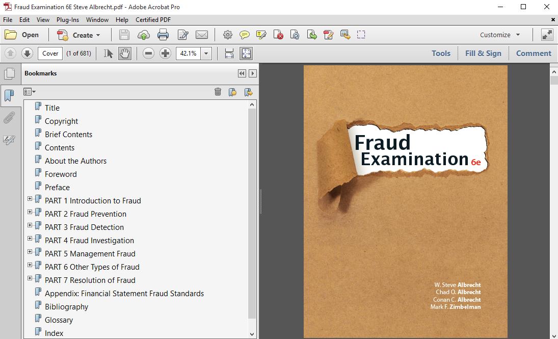
Task: Open the Comment pane
Action: [x=534, y=54]
